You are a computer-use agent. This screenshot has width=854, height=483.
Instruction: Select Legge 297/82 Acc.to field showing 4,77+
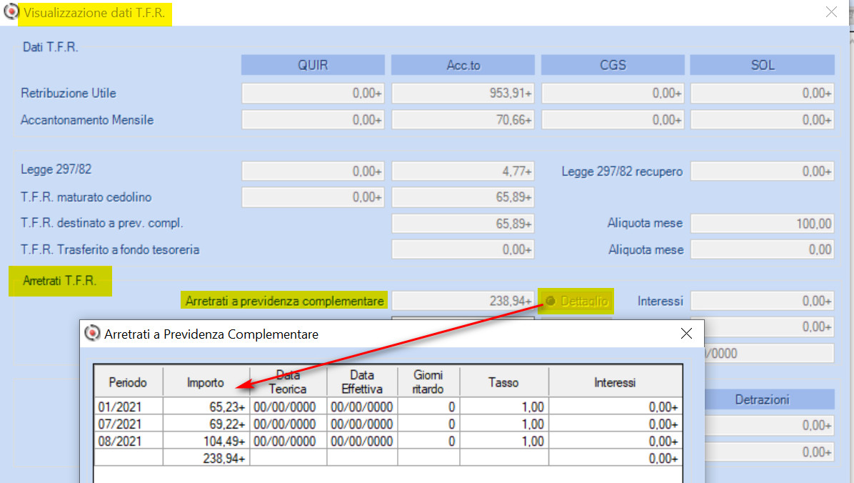[463, 171]
